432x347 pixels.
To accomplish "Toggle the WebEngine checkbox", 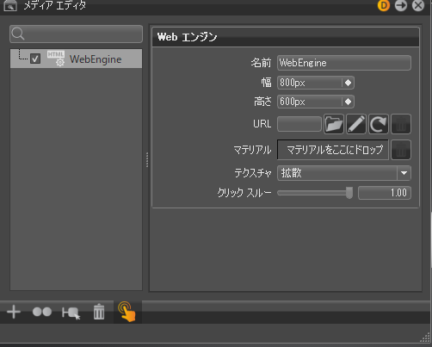I will [35, 59].
